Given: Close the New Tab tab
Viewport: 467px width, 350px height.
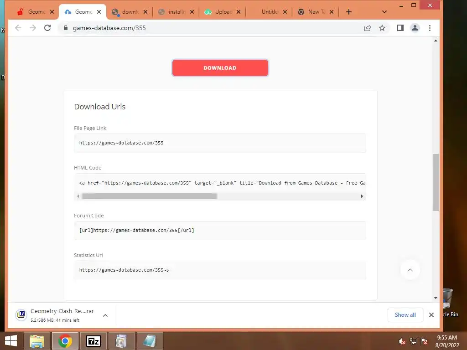Looking at the screenshot, I should point(332,12).
